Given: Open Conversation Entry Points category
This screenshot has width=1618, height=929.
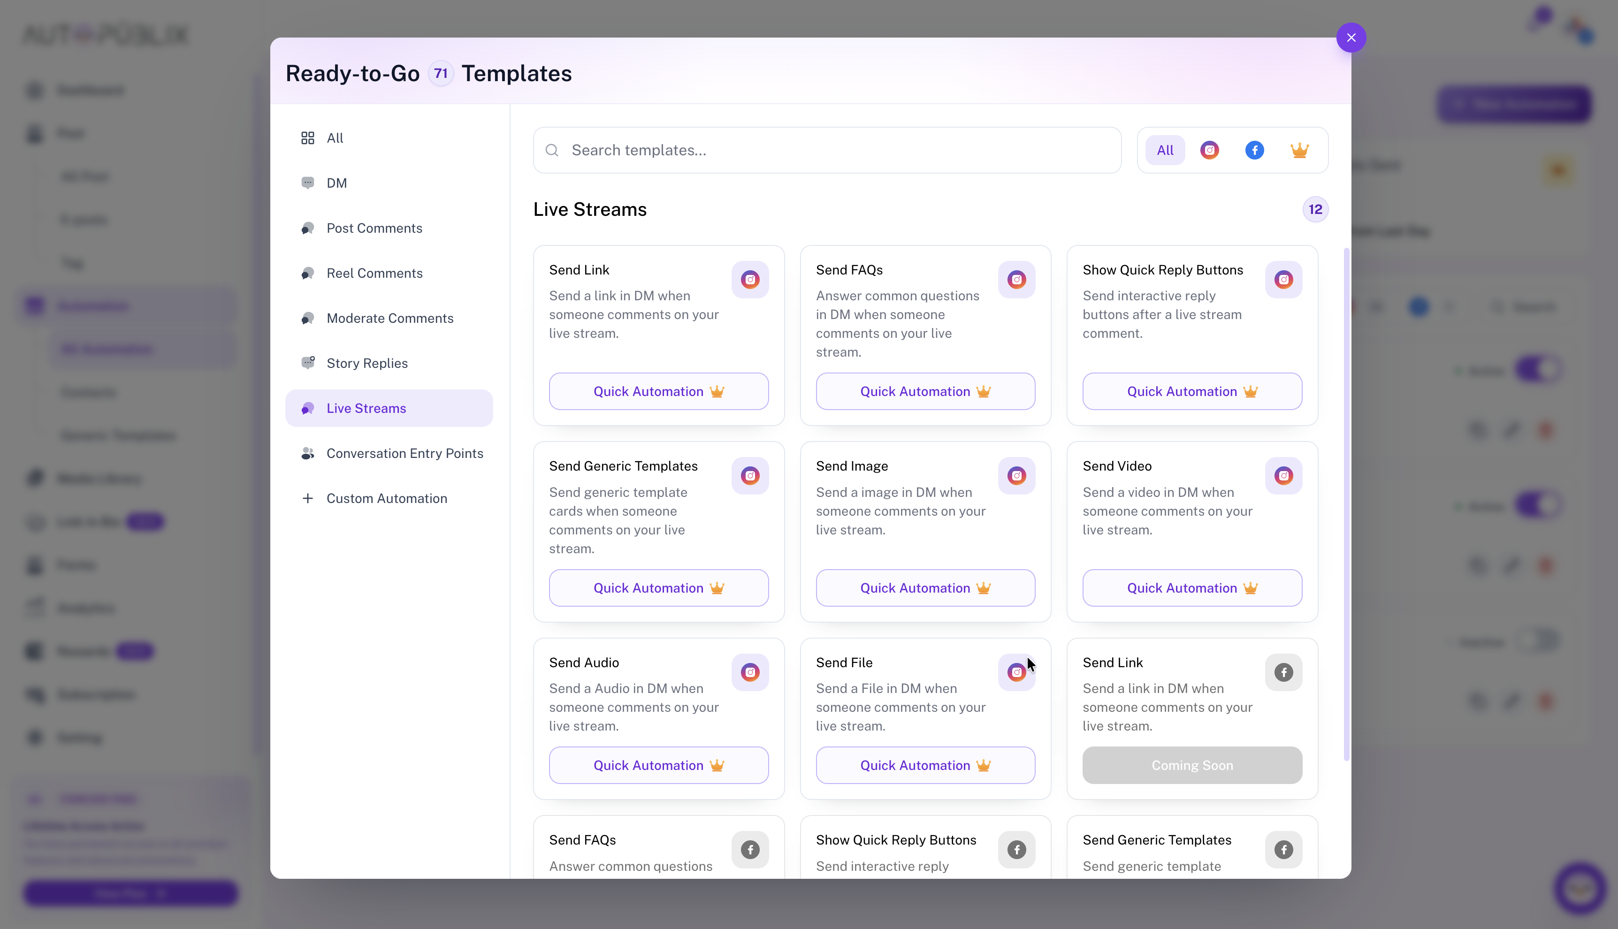Looking at the screenshot, I should (389, 453).
